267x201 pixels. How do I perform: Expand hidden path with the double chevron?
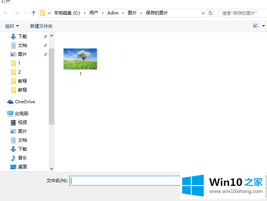pos(49,13)
